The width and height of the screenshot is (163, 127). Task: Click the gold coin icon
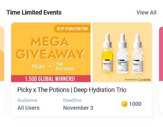(x=124, y=104)
